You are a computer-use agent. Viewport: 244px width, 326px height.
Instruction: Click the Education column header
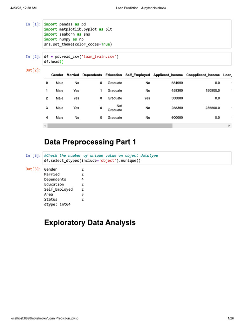click(114, 75)
